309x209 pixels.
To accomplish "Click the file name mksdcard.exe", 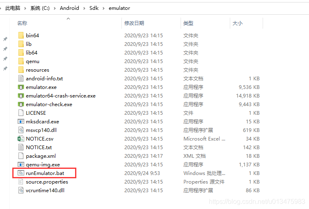I will (x=42, y=122).
